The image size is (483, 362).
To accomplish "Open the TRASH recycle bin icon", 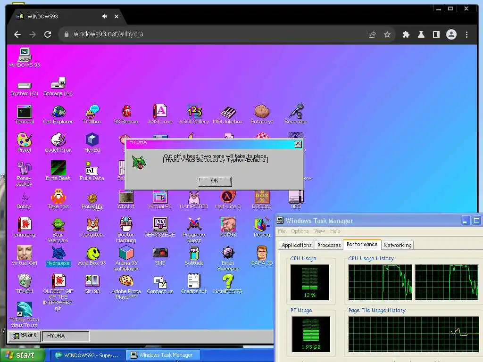I will pos(25,284).
